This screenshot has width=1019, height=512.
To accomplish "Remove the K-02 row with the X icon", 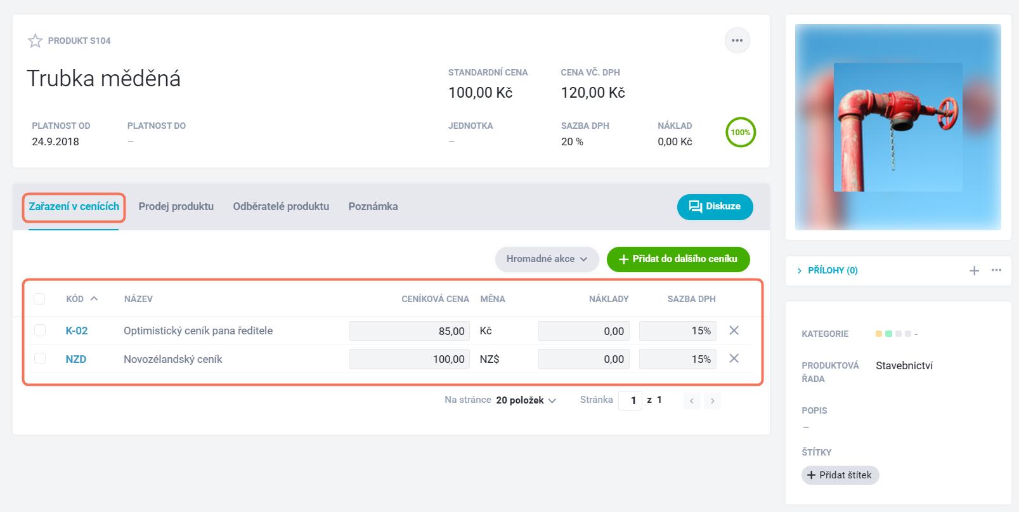I will (734, 331).
